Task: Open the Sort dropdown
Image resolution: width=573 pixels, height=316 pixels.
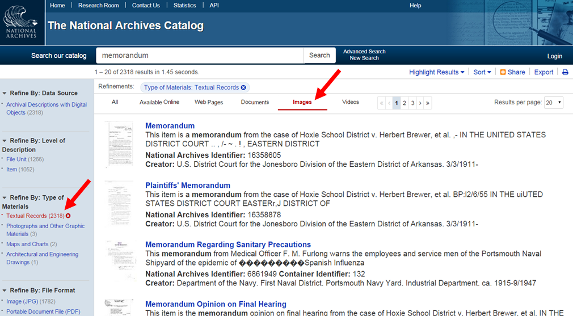Action: coord(482,72)
